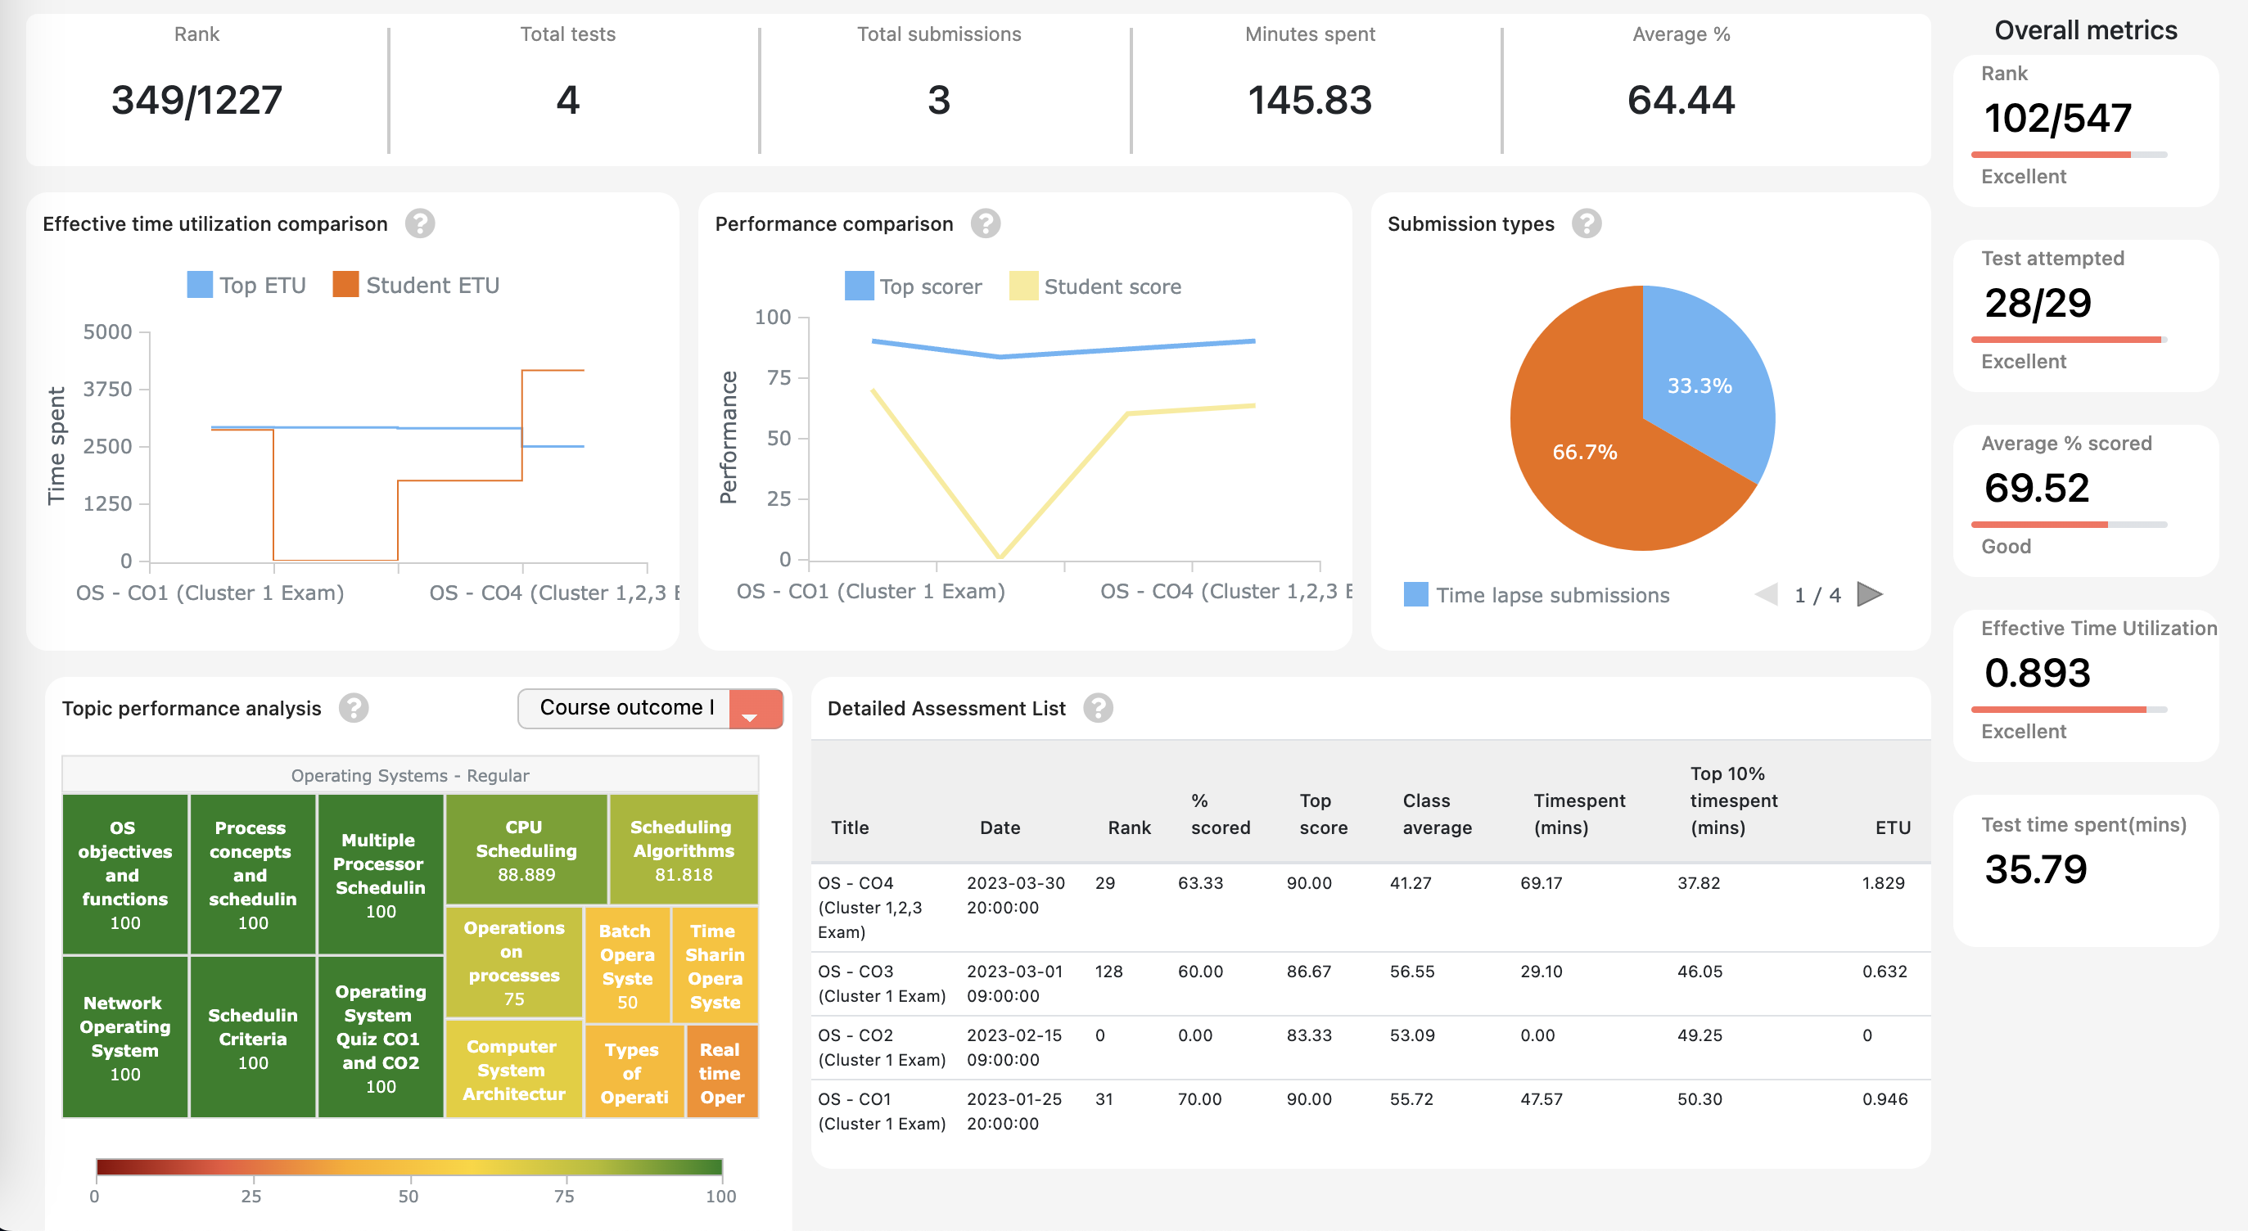Select the CPU Scheduling treemap cell
The image size is (2248, 1231).
(x=526, y=847)
